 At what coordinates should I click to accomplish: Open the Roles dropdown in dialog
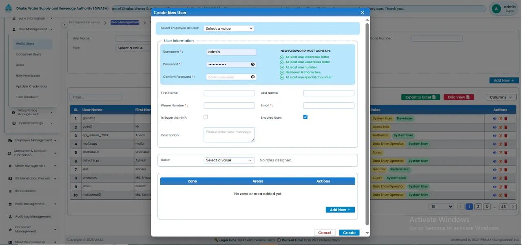click(229, 160)
